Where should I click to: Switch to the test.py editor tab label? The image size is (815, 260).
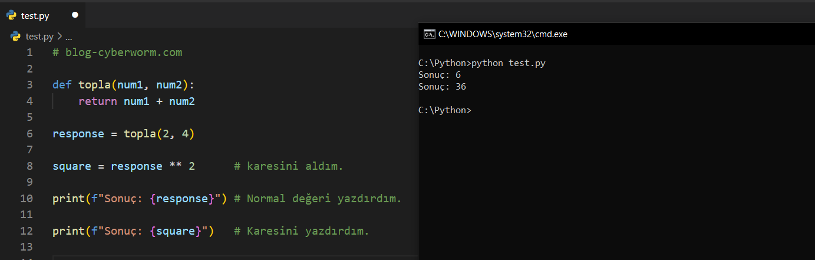click(35, 16)
